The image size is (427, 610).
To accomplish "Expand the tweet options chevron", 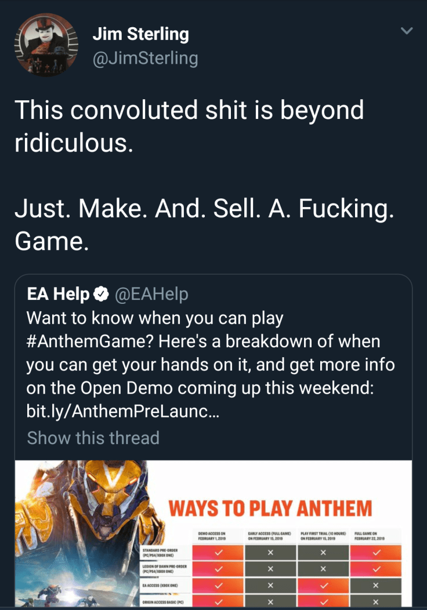I will coord(407,31).
